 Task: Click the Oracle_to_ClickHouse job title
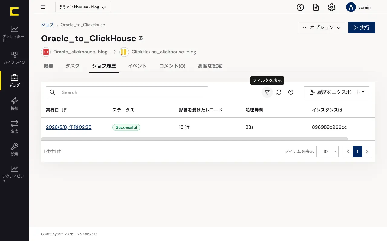click(89, 38)
